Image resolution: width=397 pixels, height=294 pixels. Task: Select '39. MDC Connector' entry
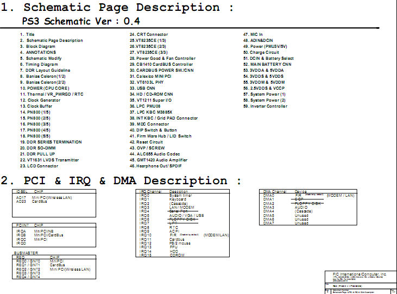click(149, 124)
